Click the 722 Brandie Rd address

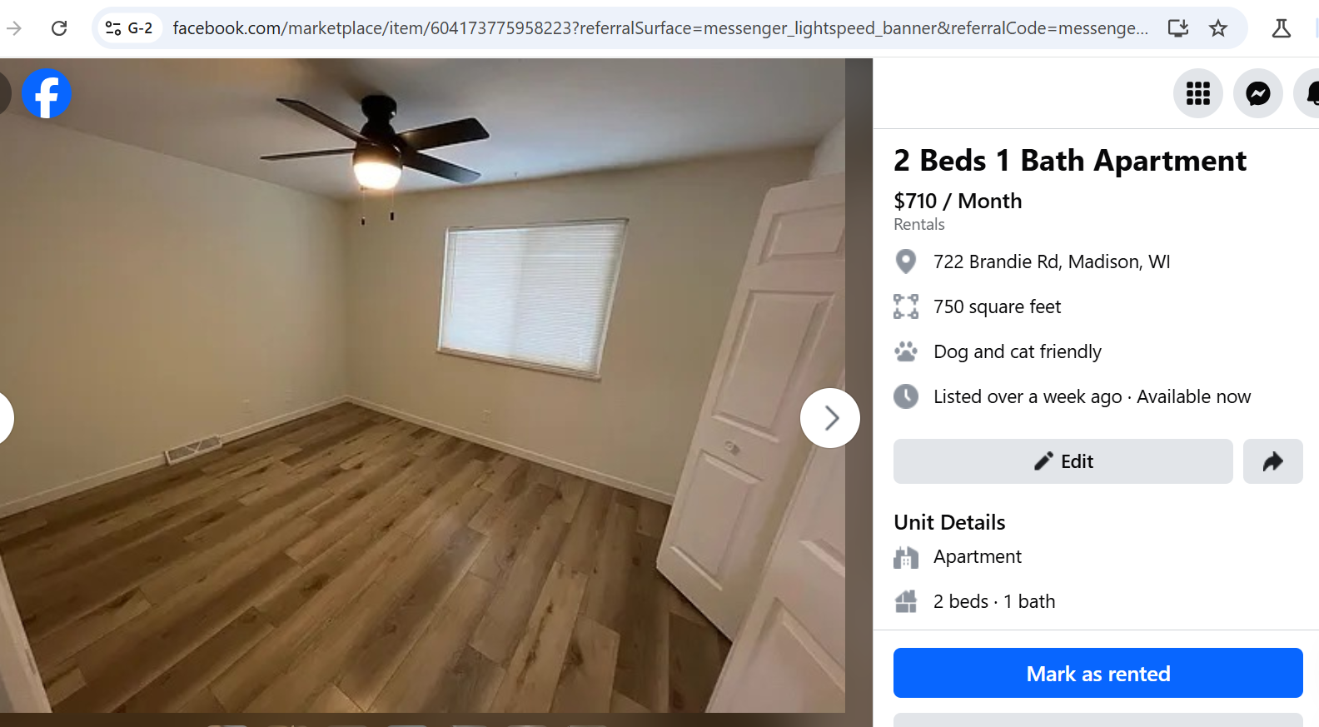1052,261
